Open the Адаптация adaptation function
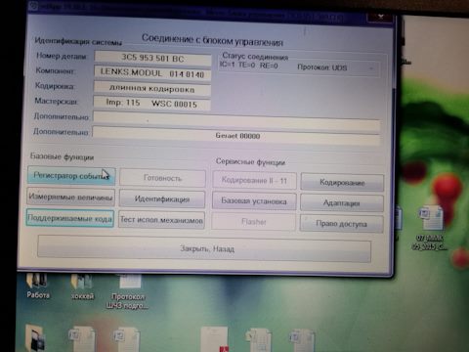This screenshot has width=469, height=352. 342,203
